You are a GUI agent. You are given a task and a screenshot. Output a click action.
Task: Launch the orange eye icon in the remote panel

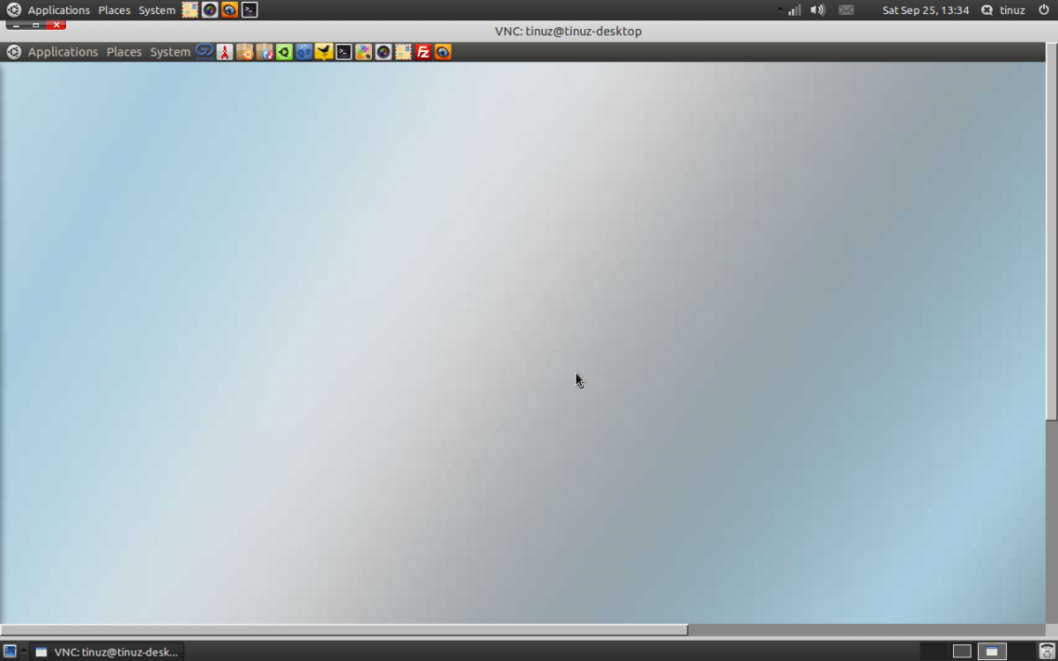point(443,52)
